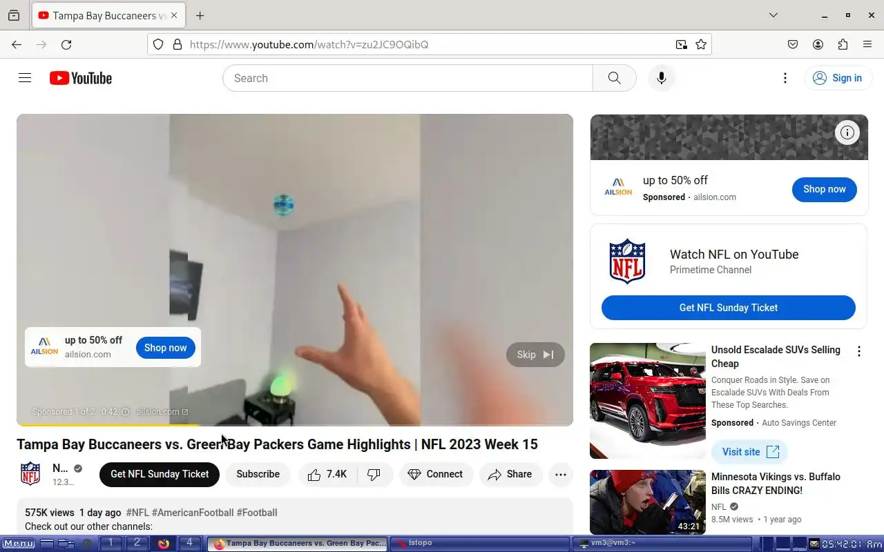Like the video with thumbs up
Screen dimensions: 884x552
click(x=327, y=474)
